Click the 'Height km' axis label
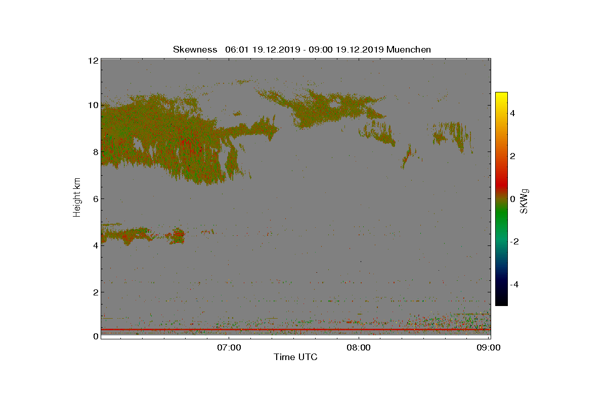This screenshot has width=607, height=404. click(77, 198)
